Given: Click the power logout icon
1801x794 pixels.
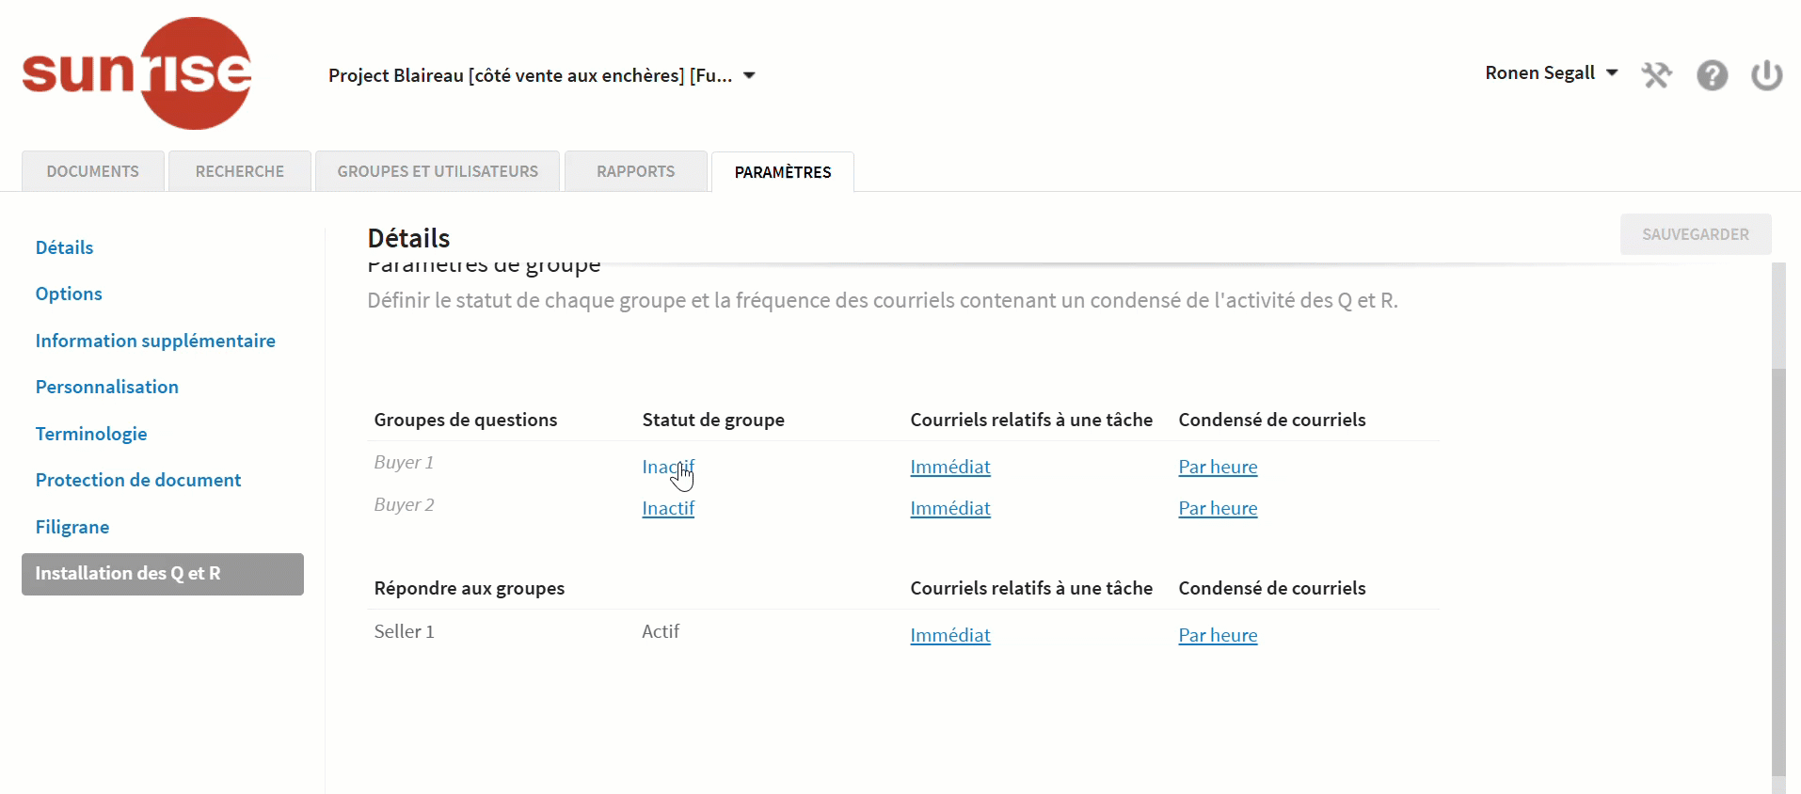Looking at the screenshot, I should pos(1766,74).
